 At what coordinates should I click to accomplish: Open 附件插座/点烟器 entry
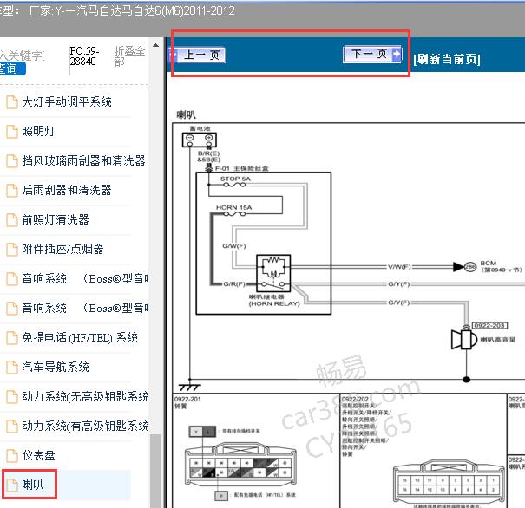pos(62,249)
